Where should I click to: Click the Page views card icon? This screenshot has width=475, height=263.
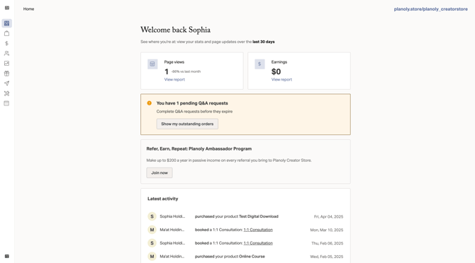(x=152, y=64)
